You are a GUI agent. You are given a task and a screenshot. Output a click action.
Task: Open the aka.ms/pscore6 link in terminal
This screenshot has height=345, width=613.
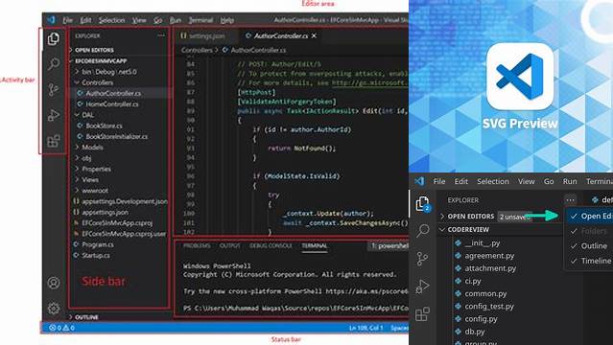[366, 291]
